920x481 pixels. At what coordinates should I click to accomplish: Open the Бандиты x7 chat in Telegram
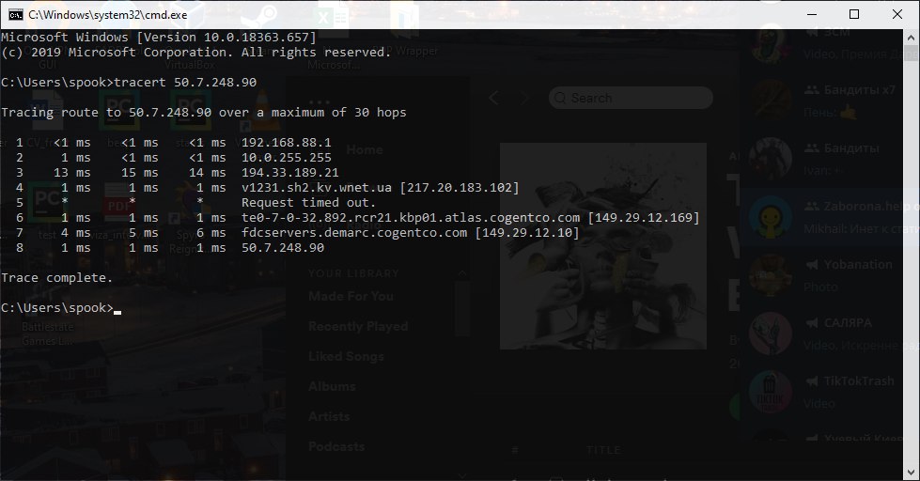pos(830,101)
